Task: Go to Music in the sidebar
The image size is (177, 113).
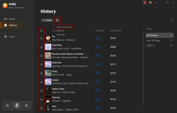Action: click(x=12, y=19)
